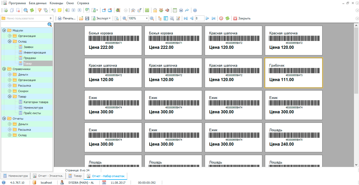359x185 pixels.
Task: Click the paint palette icon
Action: coord(139,10)
